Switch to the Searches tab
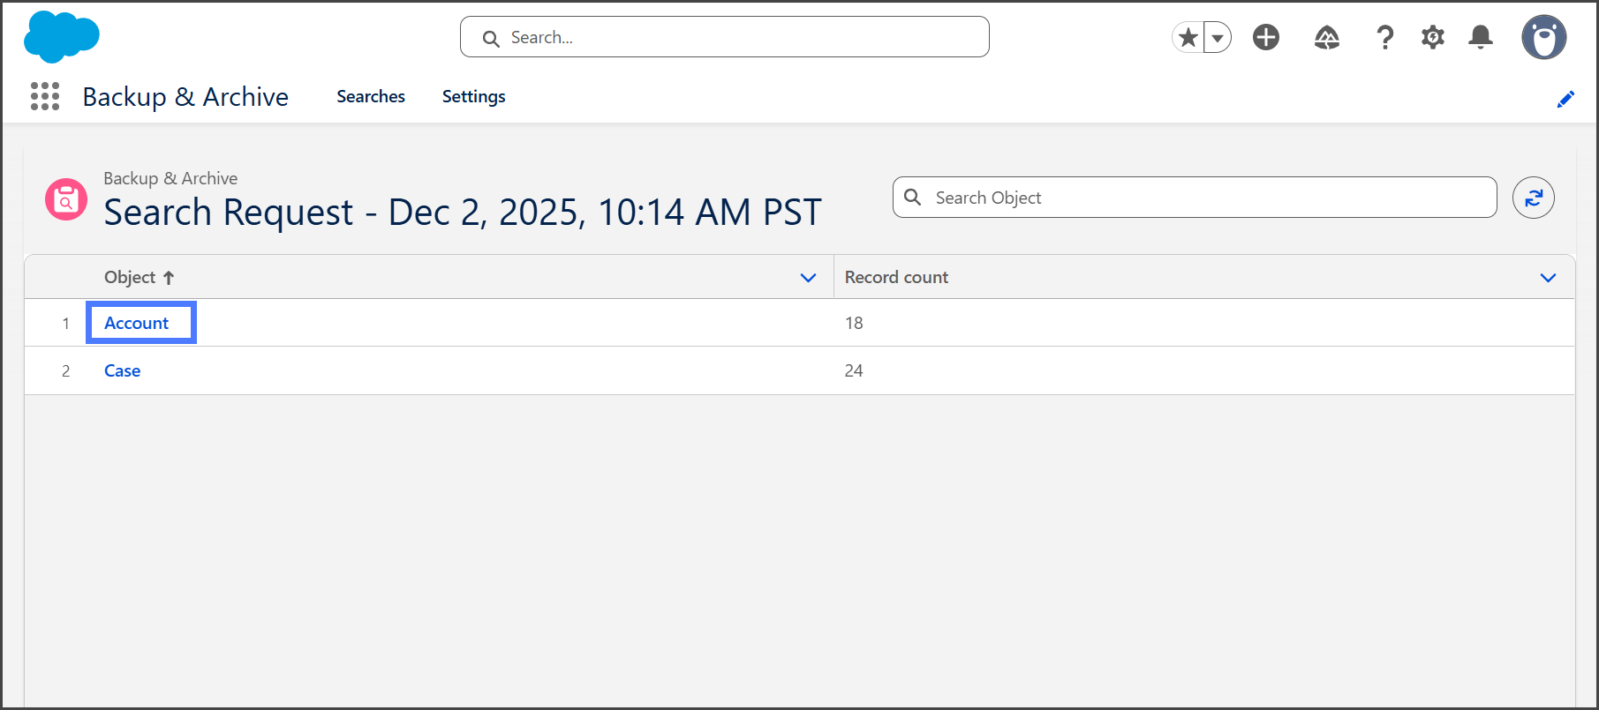 (x=371, y=96)
